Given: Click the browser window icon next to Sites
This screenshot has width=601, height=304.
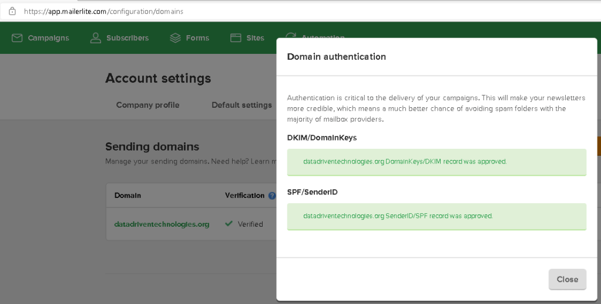Looking at the screenshot, I should (x=236, y=38).
